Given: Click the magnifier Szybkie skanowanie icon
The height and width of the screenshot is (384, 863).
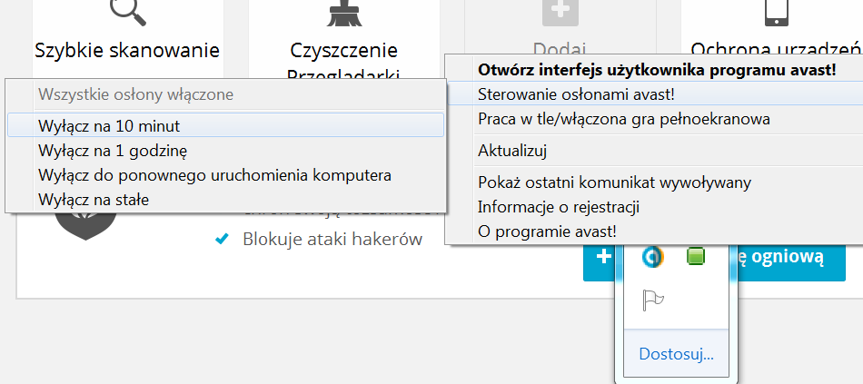Looking at the screenshot, I should click(x=128, y=12).
